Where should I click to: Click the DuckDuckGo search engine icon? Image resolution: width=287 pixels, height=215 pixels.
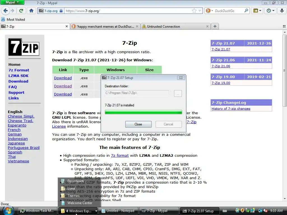208,11
